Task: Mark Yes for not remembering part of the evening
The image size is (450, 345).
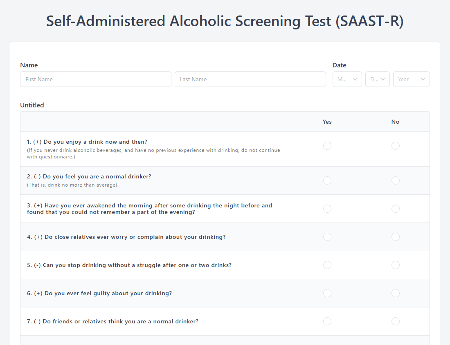Action: (327, 209)
